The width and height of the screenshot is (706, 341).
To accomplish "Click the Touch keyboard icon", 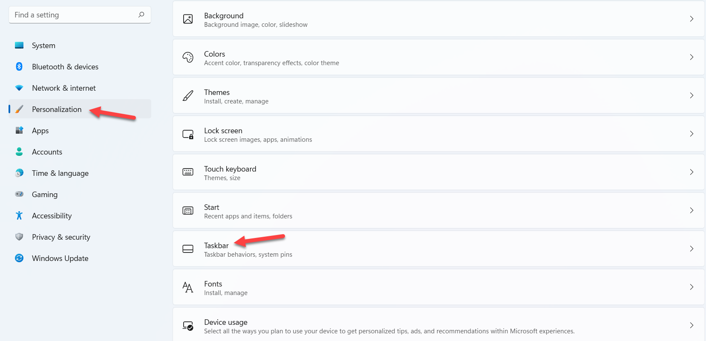I will [x=188, y=172].
